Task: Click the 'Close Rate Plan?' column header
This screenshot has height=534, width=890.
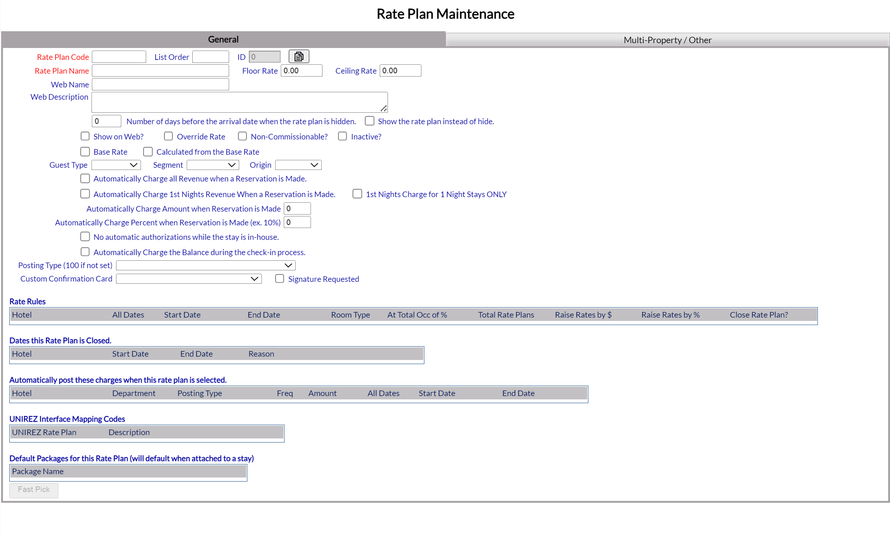Action: point(759,315)
